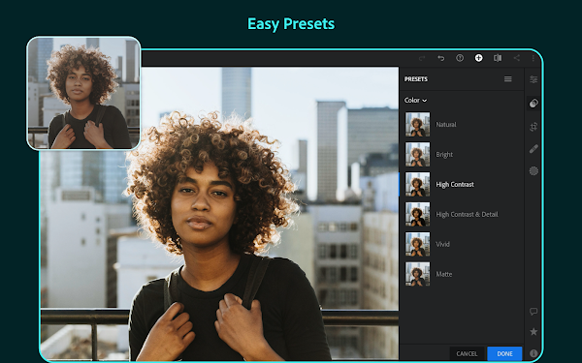582x363 pixels.
Task: Select the Presets panel icon
Action: [533, 103]
